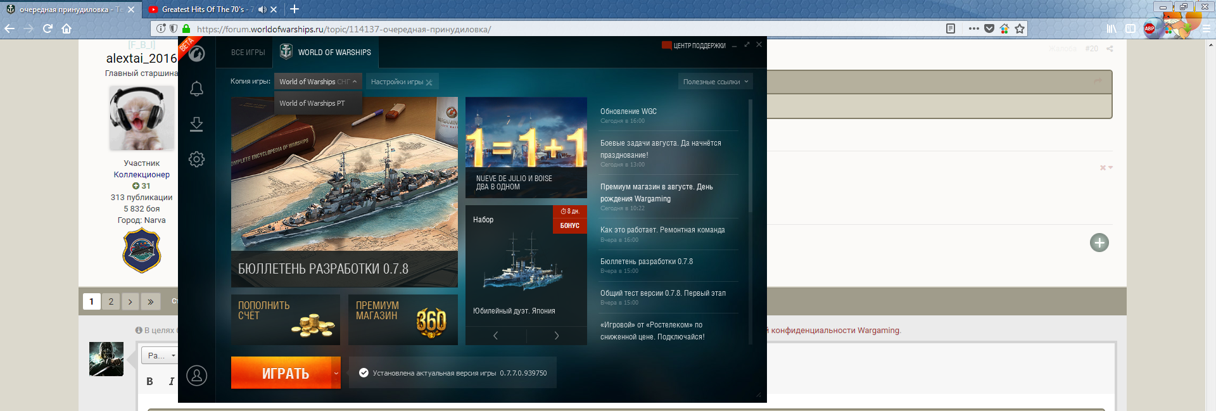The height and width of the screenshot is (411, 1216).
Task: Go back in Firefox with back arrow
Action: pos(9,28)
